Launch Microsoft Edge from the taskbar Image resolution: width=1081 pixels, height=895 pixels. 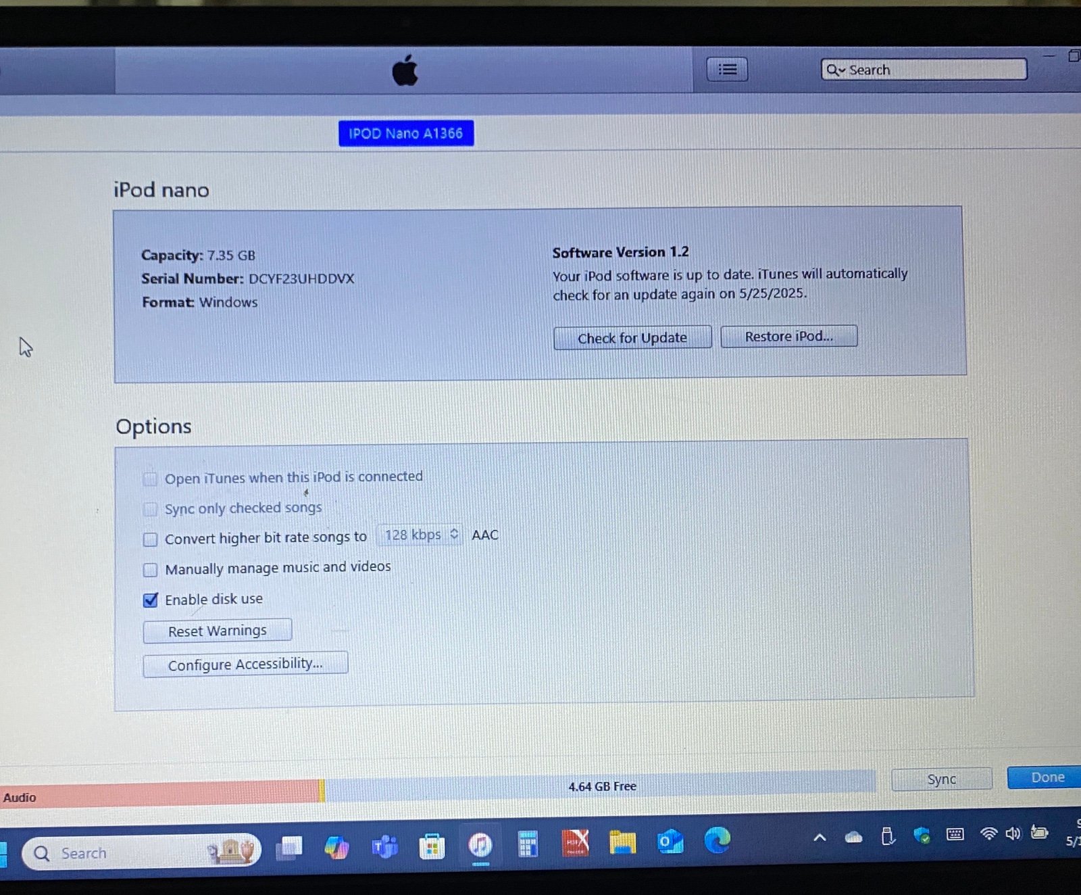coord(718,840)
